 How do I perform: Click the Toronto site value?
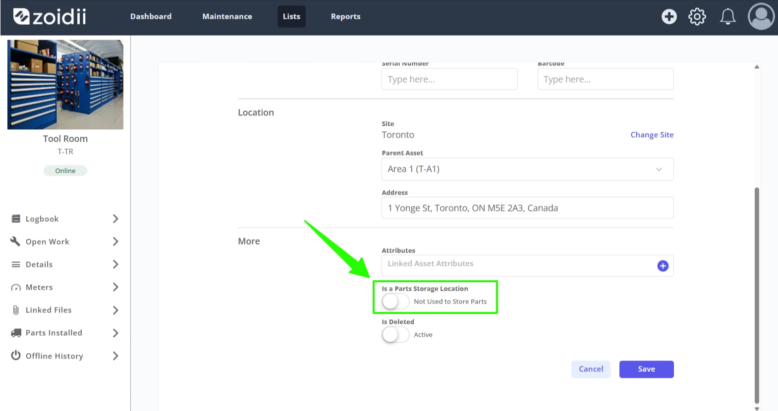click(x=398, y=135)
